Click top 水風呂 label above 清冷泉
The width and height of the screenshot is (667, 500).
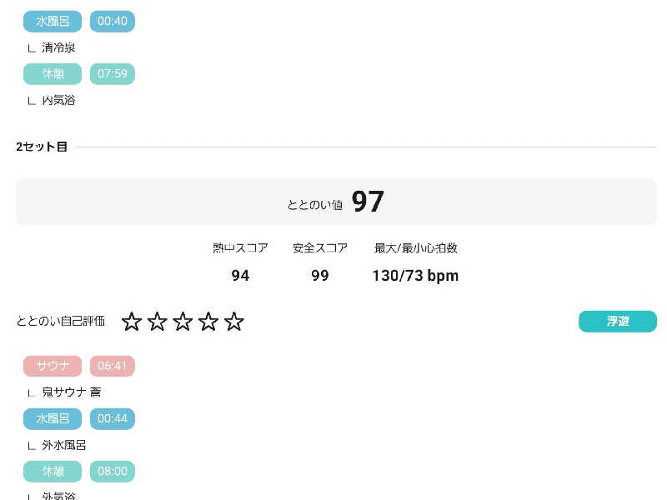click(x=53, y=21)
